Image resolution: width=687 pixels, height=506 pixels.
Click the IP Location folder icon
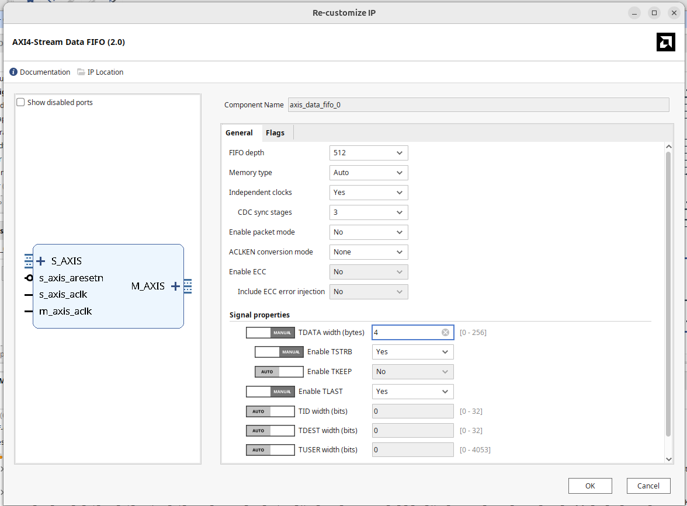click(x=81, y=72)
